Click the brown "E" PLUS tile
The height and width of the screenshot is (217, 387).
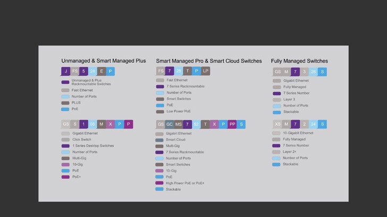click(x=102, y=71)
